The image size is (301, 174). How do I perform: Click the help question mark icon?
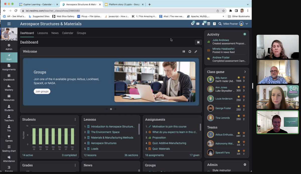pyautogui.click(x=214, y=23)
